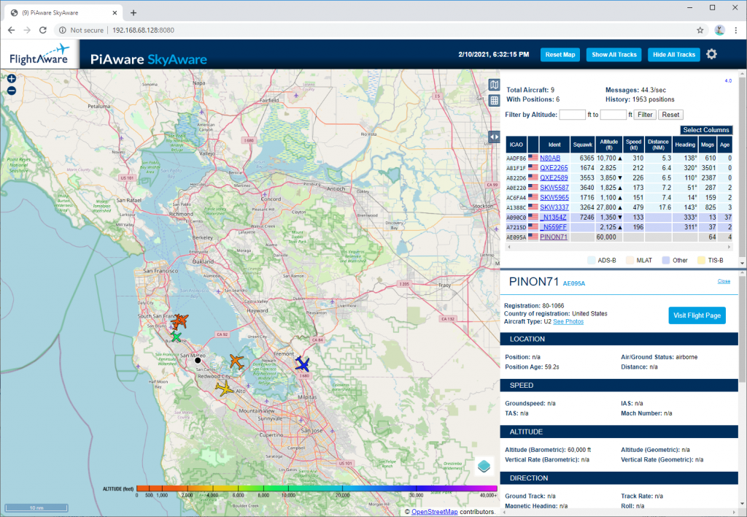This screenshot has height=517, width=747.
Task: Select the orange-red aircraft near South San Francisco
Action: 179,321
